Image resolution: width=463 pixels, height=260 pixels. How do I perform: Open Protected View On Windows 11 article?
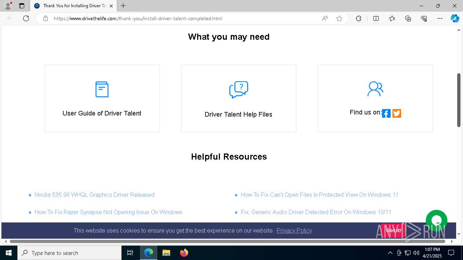[x=319, y=195]
